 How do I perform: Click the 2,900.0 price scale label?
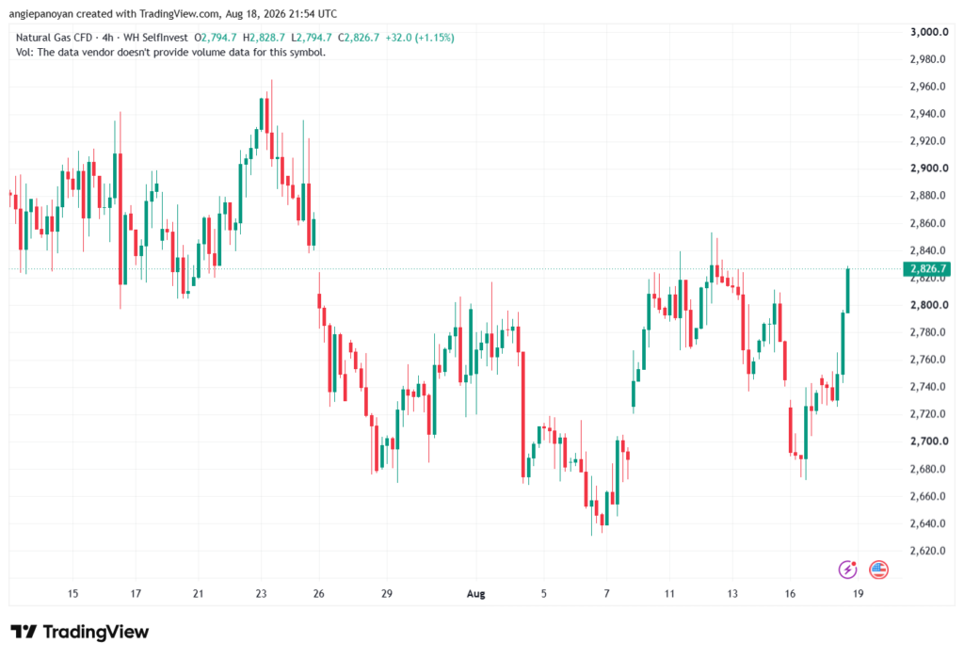pos(929,168)
